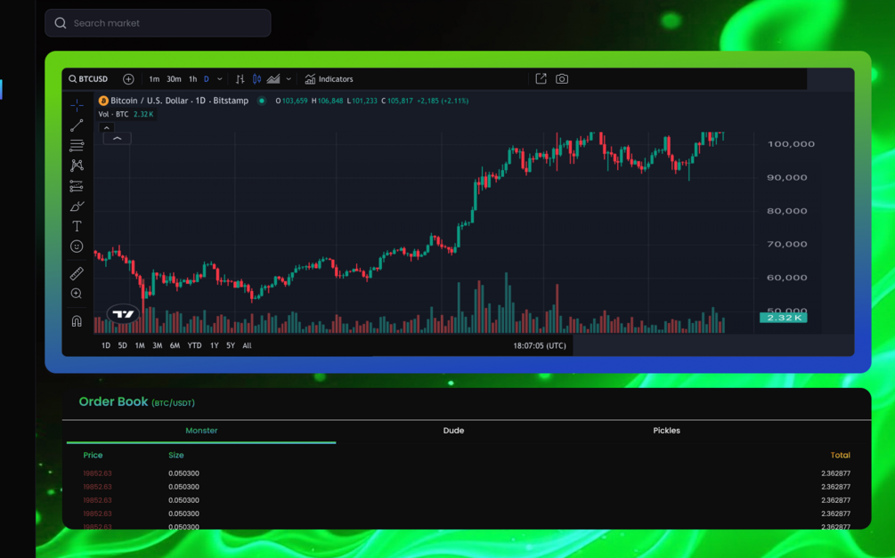Viewport: 895px width, 558px height.
Task: Set chart range to 1D
Action: [x=106, y=346]
